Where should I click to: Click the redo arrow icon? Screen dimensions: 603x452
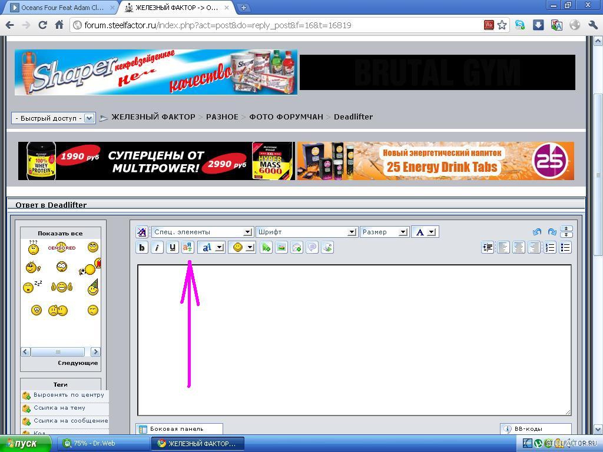pyautogui.click(x=552, y=232)
